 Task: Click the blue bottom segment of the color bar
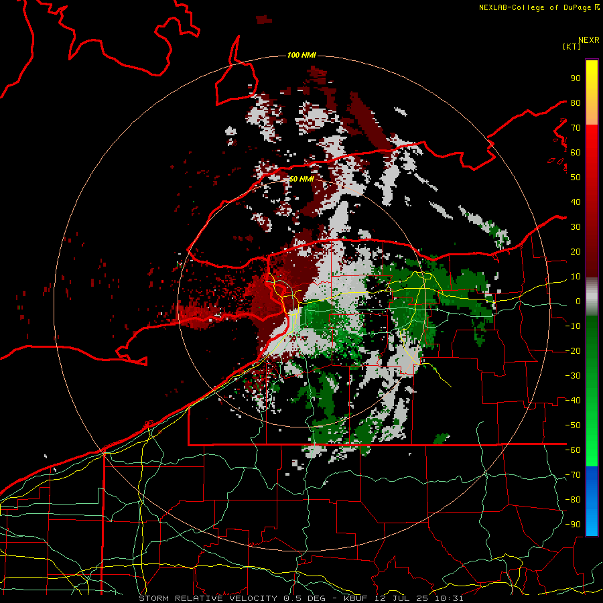[592, 501]
